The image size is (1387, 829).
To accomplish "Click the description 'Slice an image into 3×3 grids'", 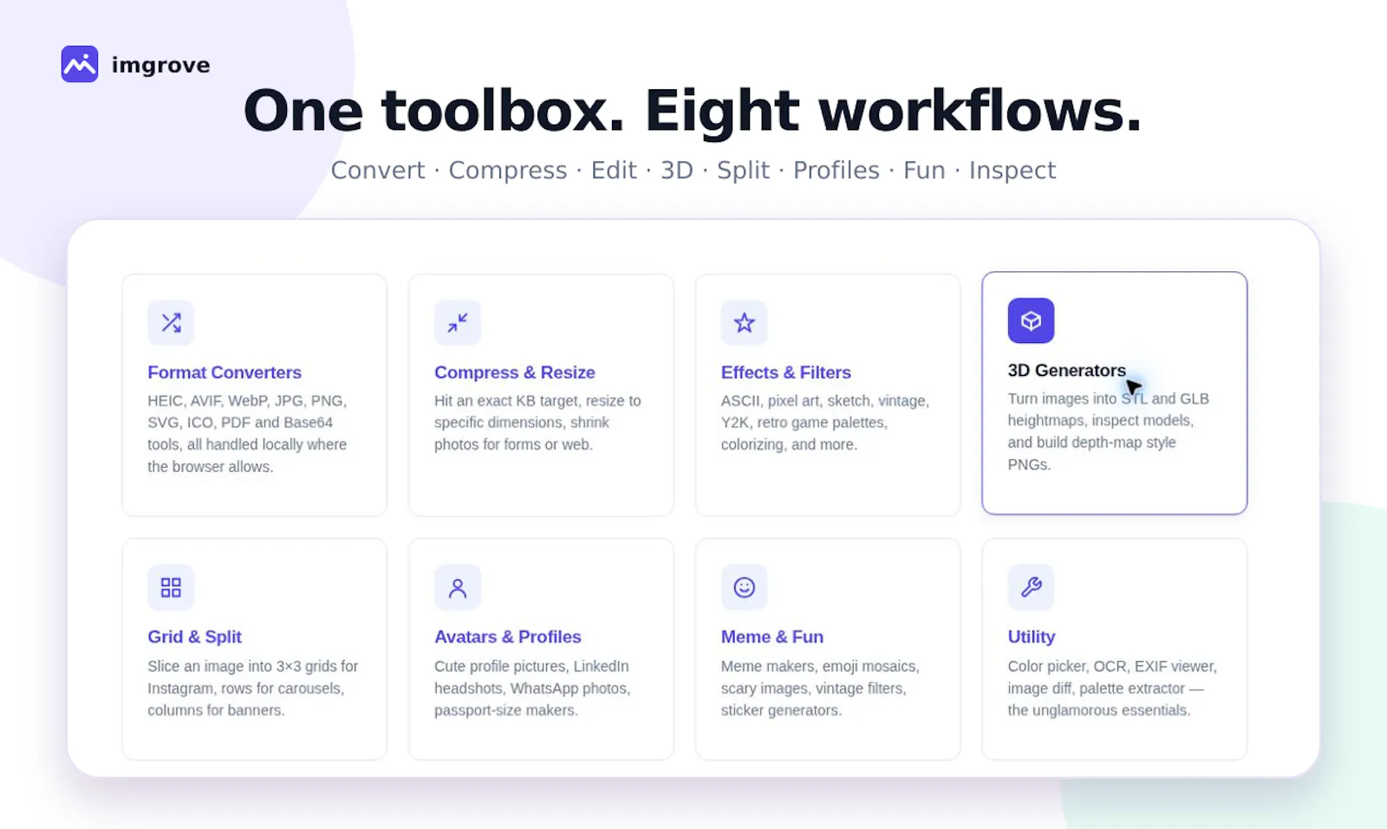I will click(x=253, y=688).
